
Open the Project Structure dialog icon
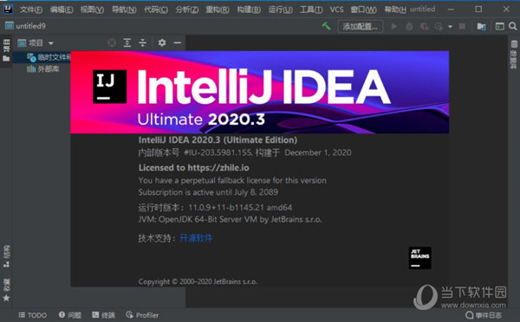pyautogui.click(x=481, y=26)
